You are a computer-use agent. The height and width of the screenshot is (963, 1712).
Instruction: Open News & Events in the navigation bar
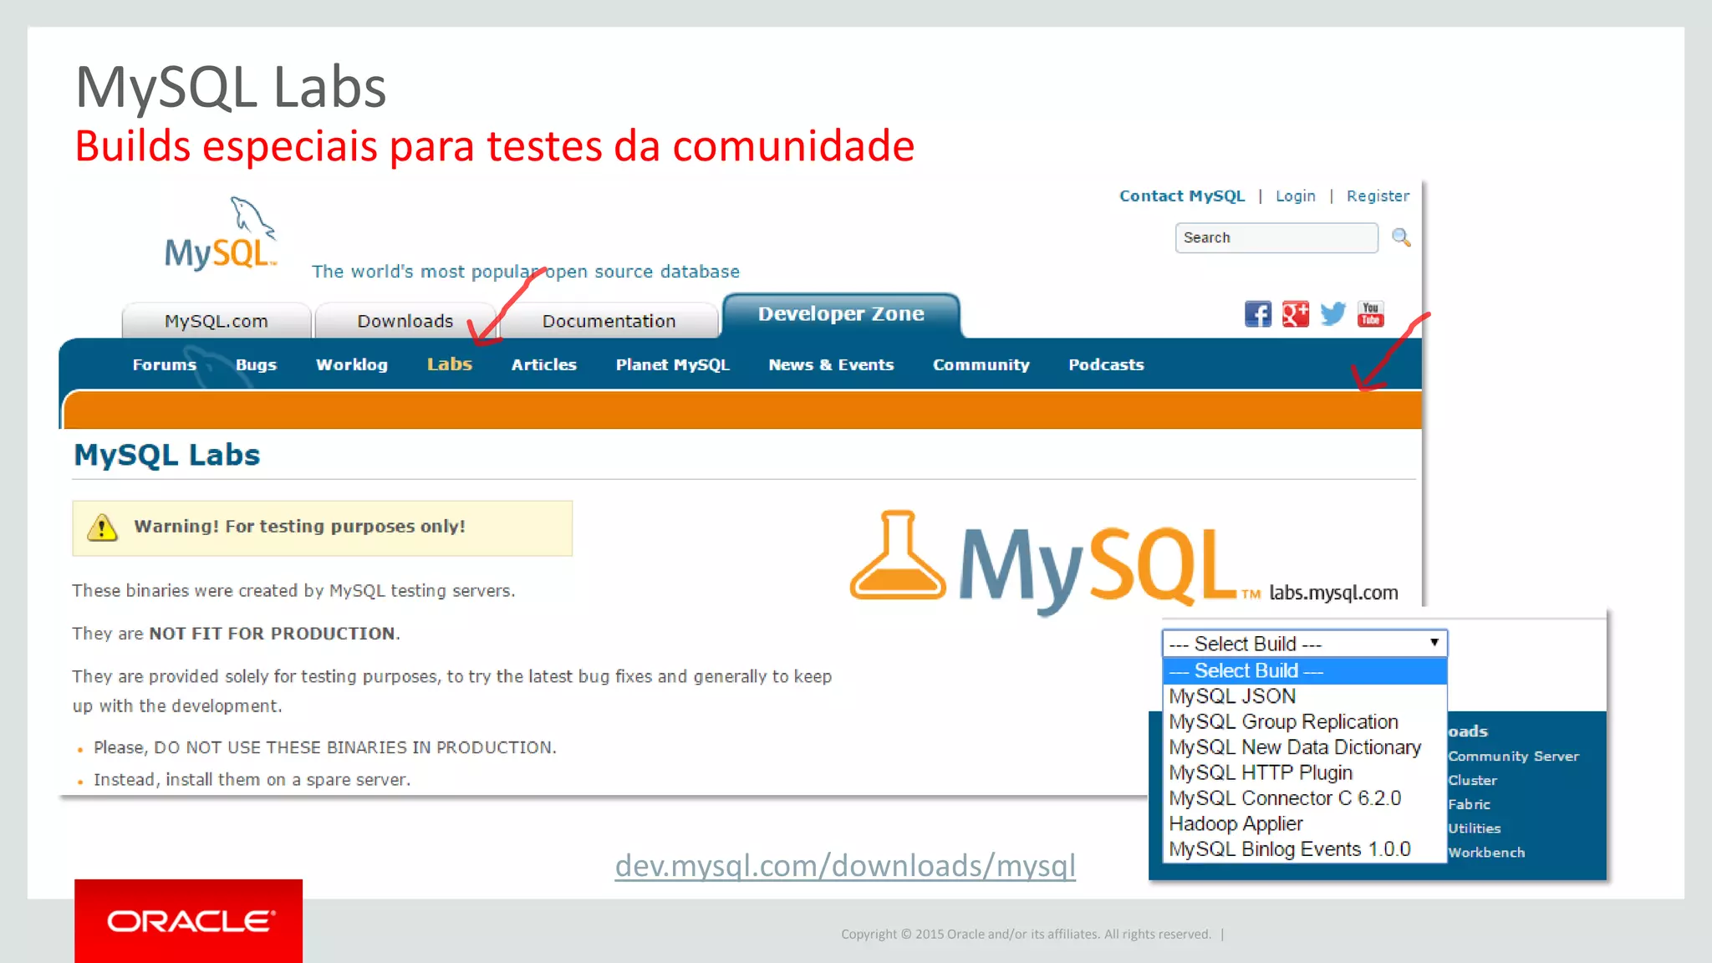coord(832,365)
